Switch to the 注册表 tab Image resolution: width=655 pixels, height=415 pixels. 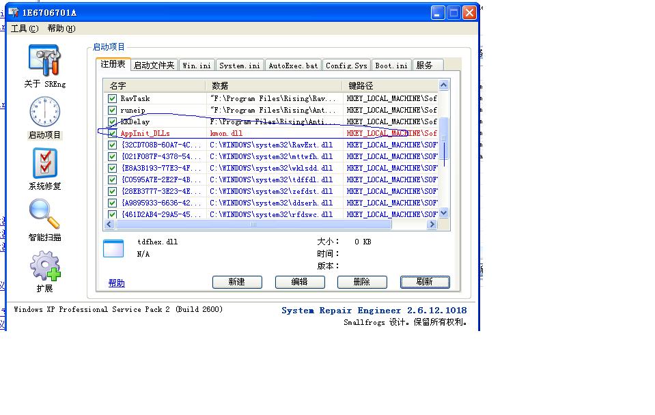pos(113,64)
